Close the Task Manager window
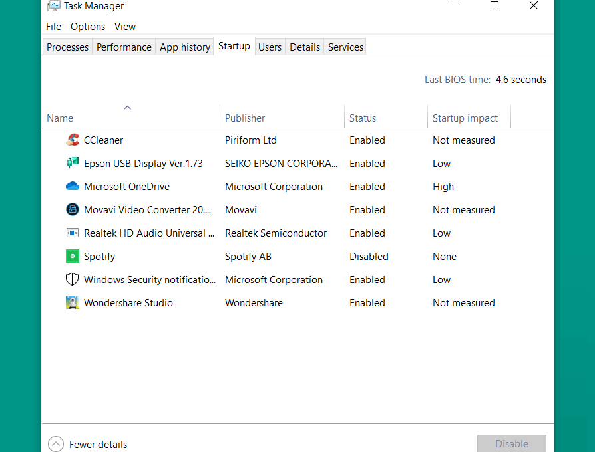Screen dimensions: 595x452 click(x=533, y=5)
